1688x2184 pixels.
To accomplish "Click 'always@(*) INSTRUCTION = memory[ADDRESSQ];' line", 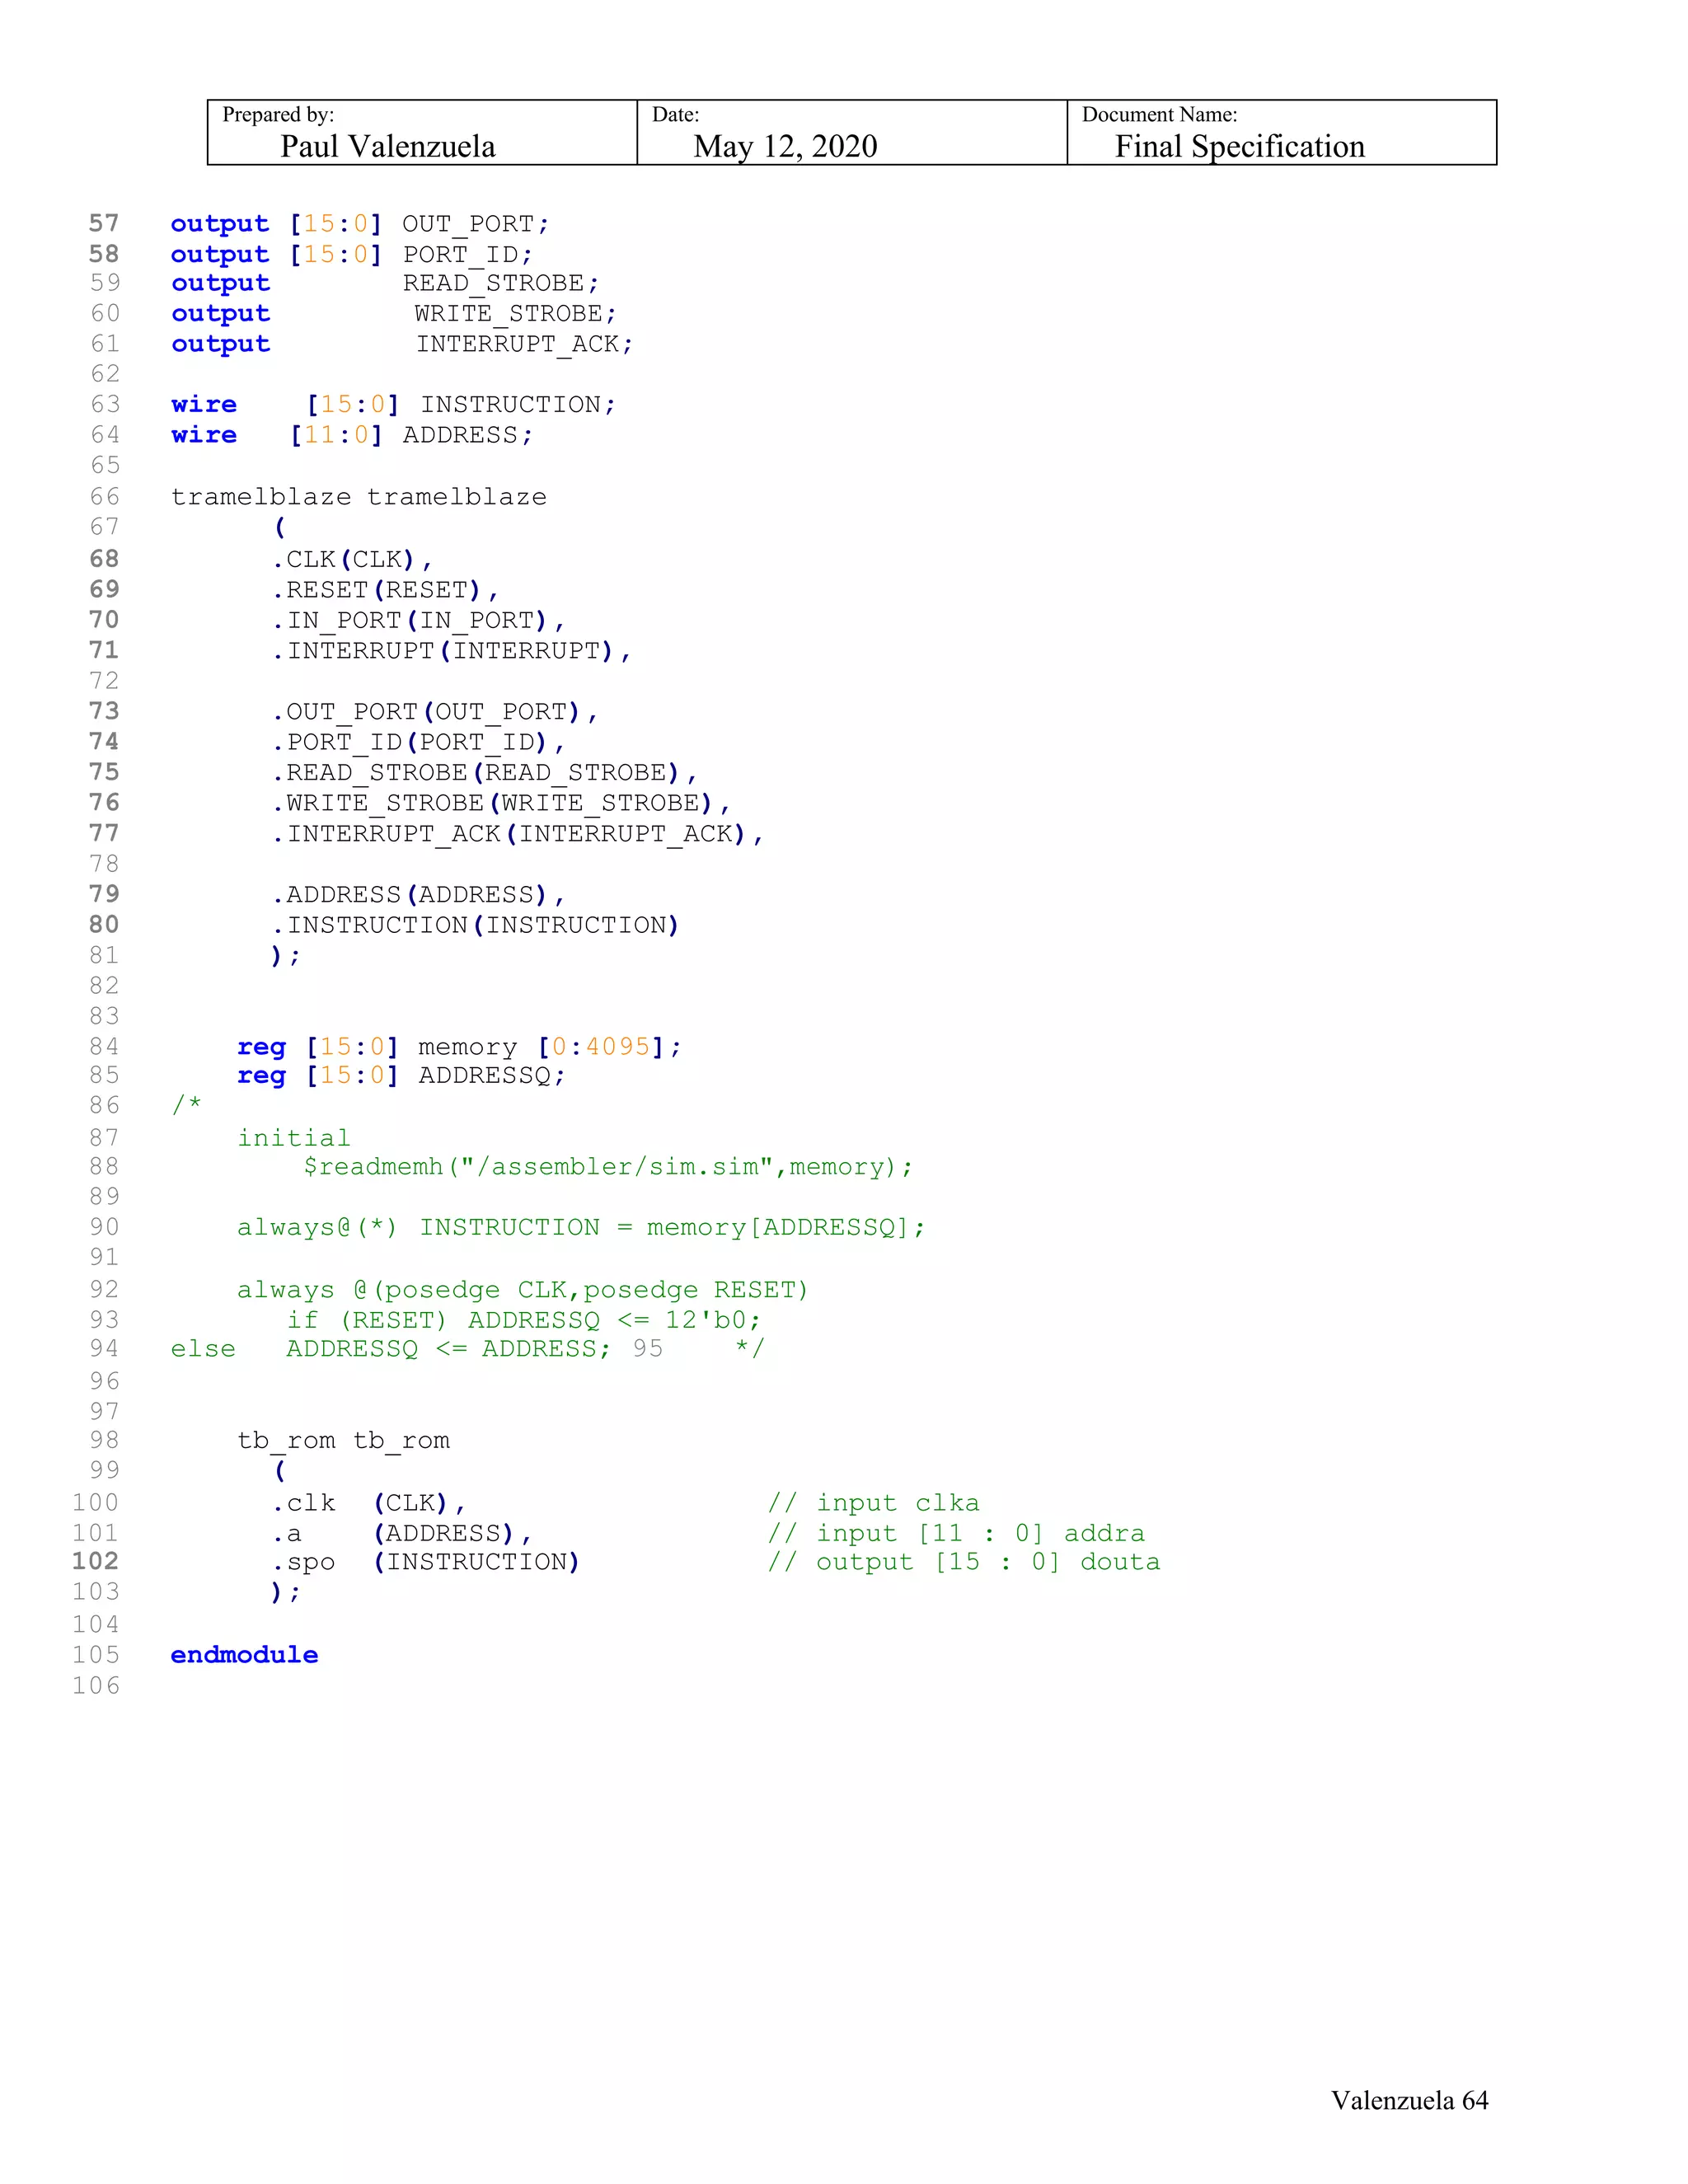I will pos(581,1228).
